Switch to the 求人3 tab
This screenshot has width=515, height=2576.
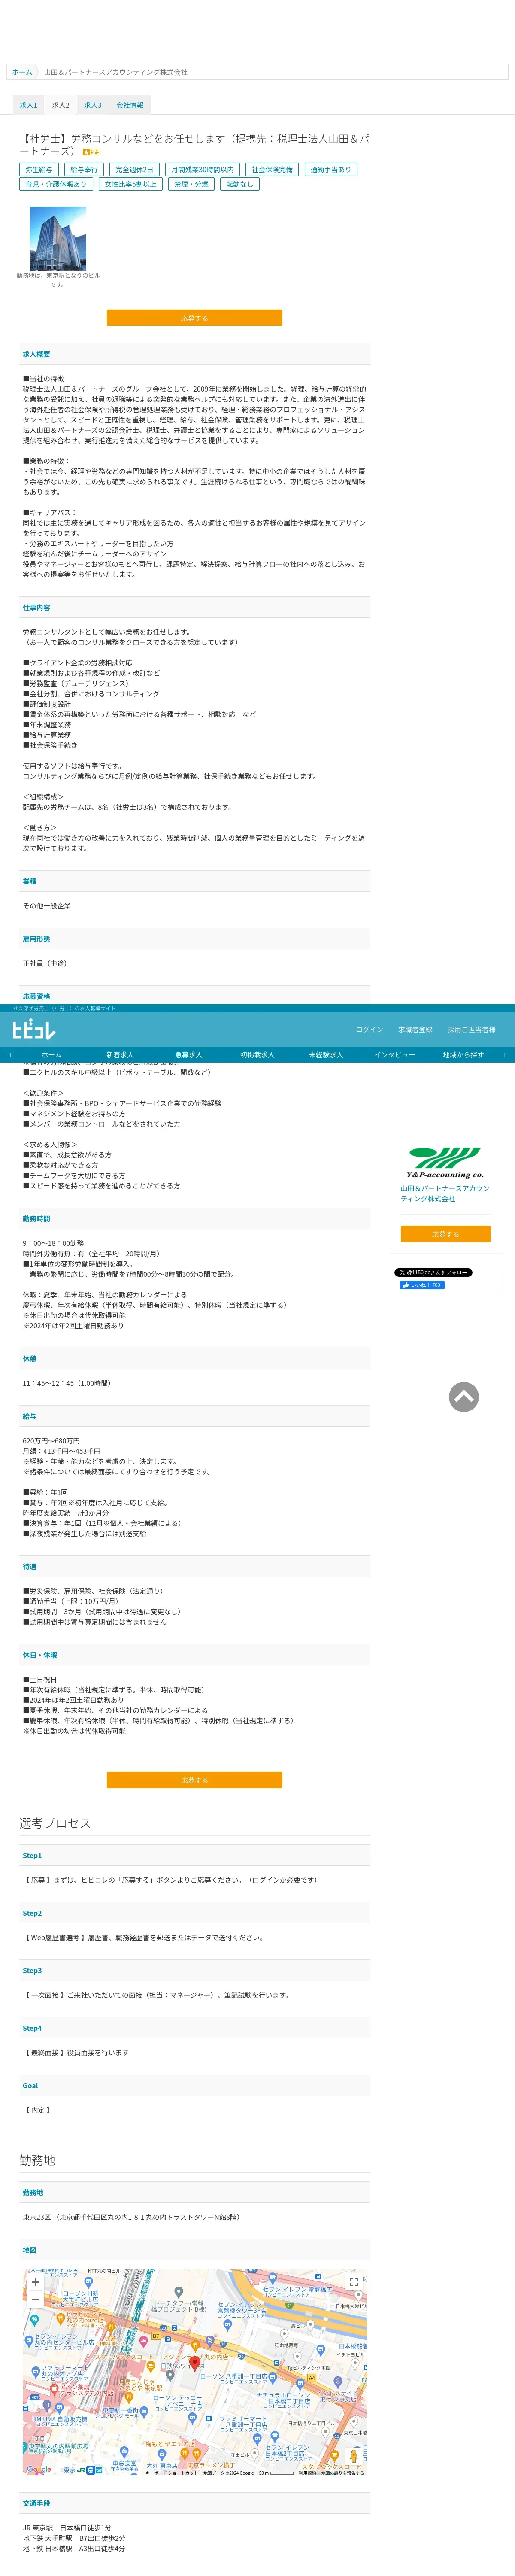click(x=93, y=105)
